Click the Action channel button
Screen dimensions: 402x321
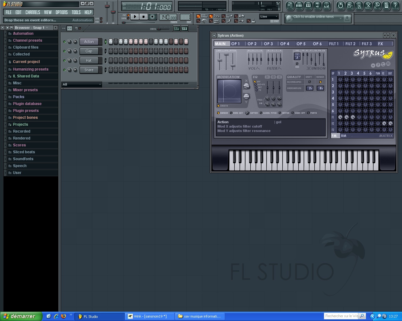pyautogui.click(x=89, y=42)
